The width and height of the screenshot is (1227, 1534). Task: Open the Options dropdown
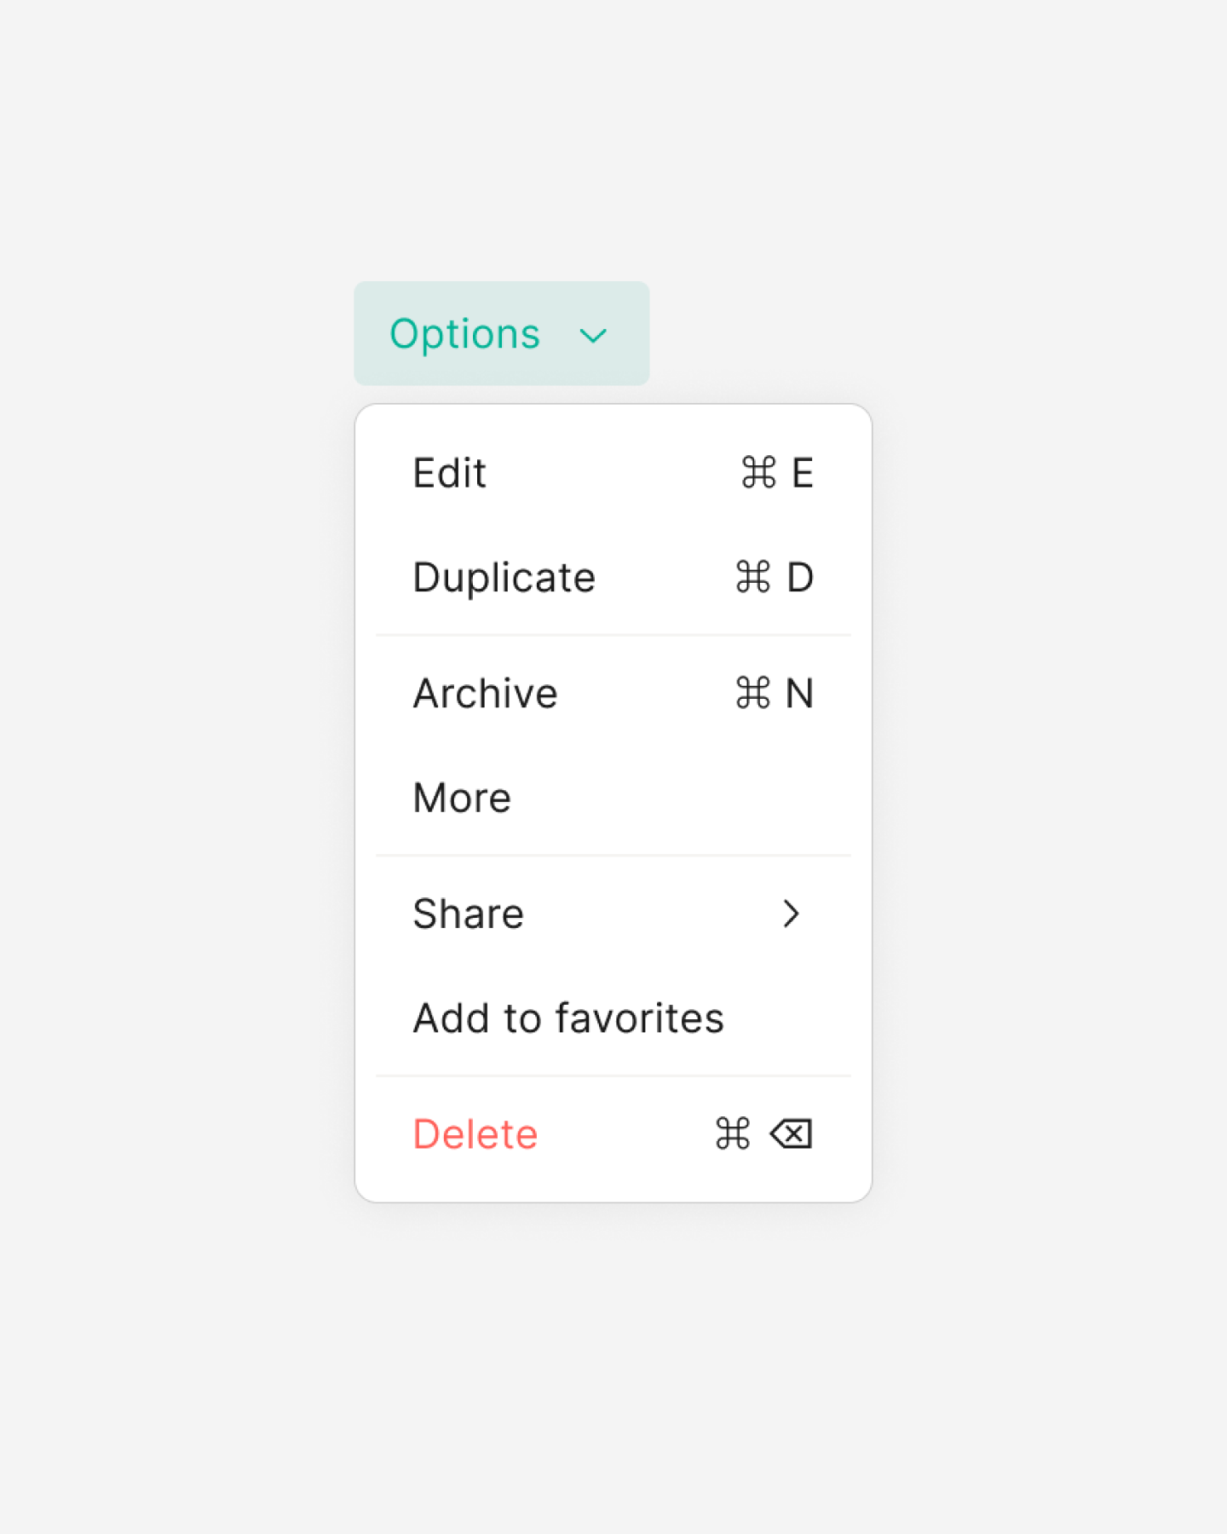pos(501,333)
